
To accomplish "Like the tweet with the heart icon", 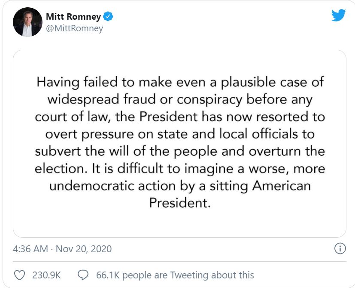I will [19, 275].
